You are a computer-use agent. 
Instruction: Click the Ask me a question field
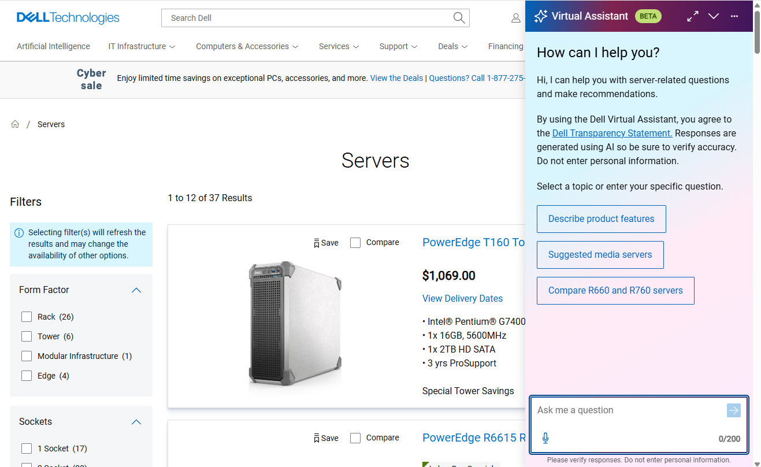click(627, 410)
